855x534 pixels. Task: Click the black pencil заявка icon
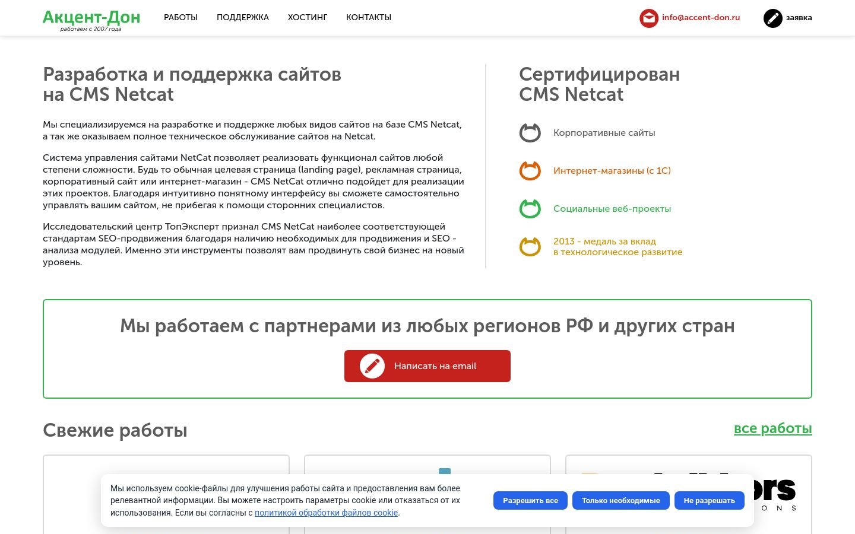click(x=773, y=18)
